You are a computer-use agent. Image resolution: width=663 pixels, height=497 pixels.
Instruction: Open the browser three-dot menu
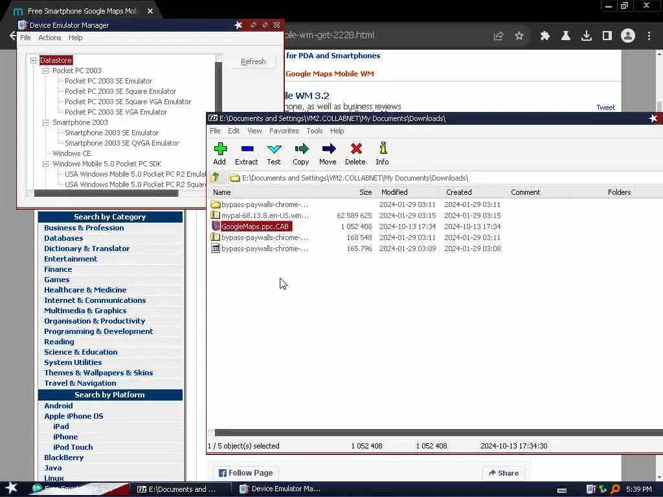(x=649, y=36)
